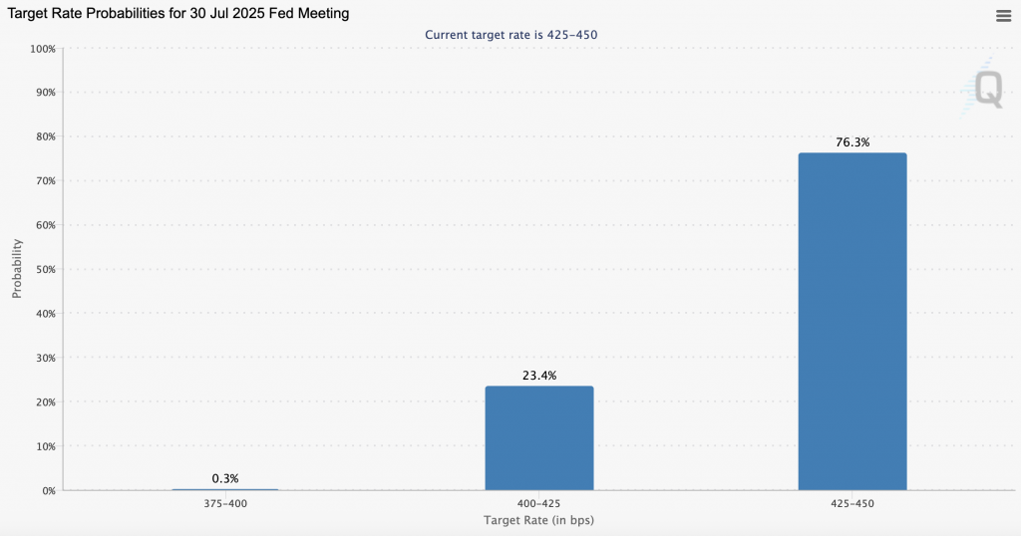Click the 400-425 x-axis label
1021x536 pixels.
point(538,505)
